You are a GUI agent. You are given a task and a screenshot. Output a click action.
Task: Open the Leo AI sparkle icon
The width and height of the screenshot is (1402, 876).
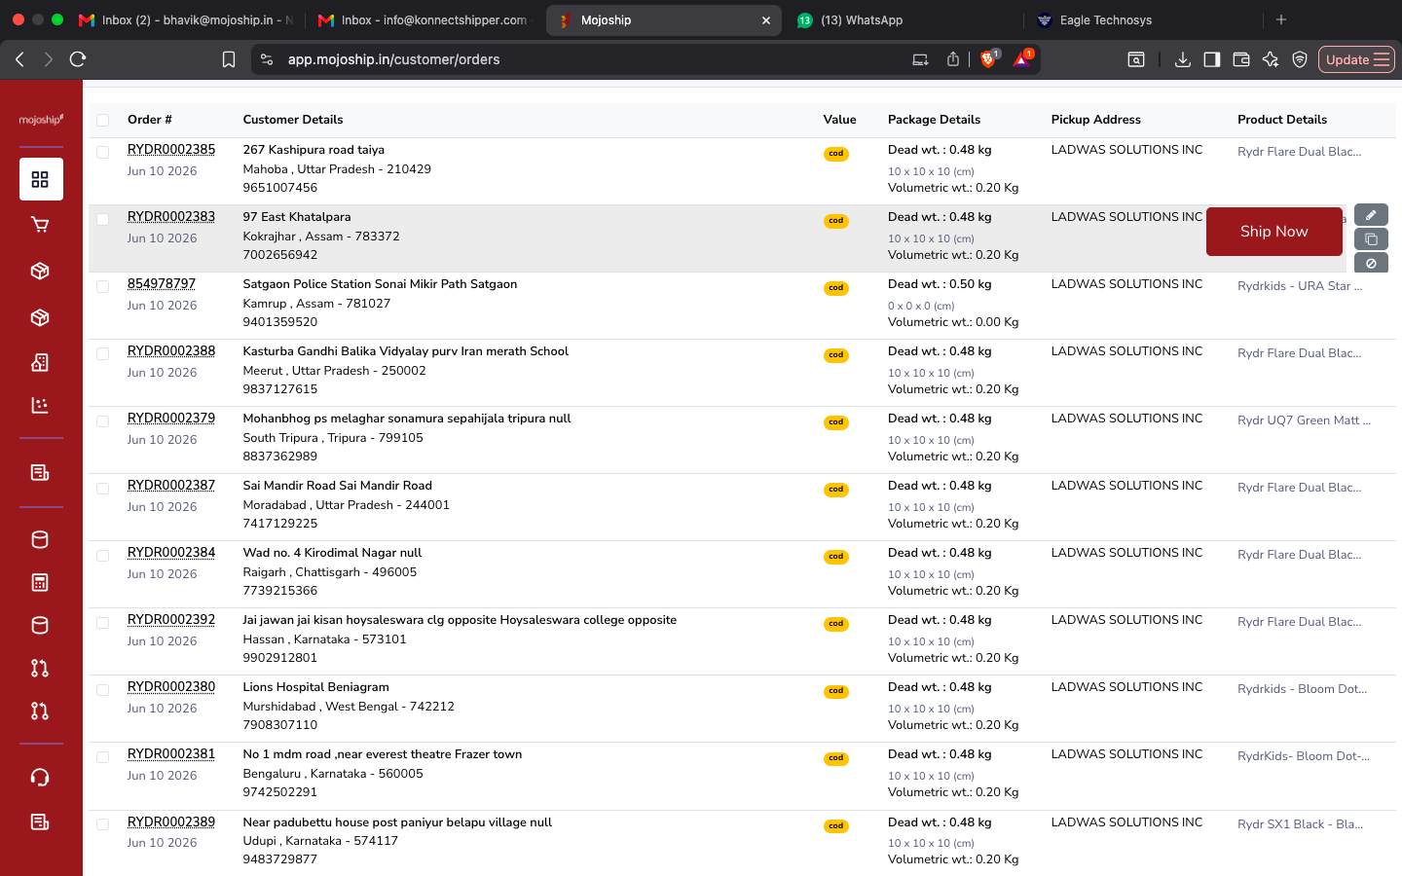click(1271, 59)
